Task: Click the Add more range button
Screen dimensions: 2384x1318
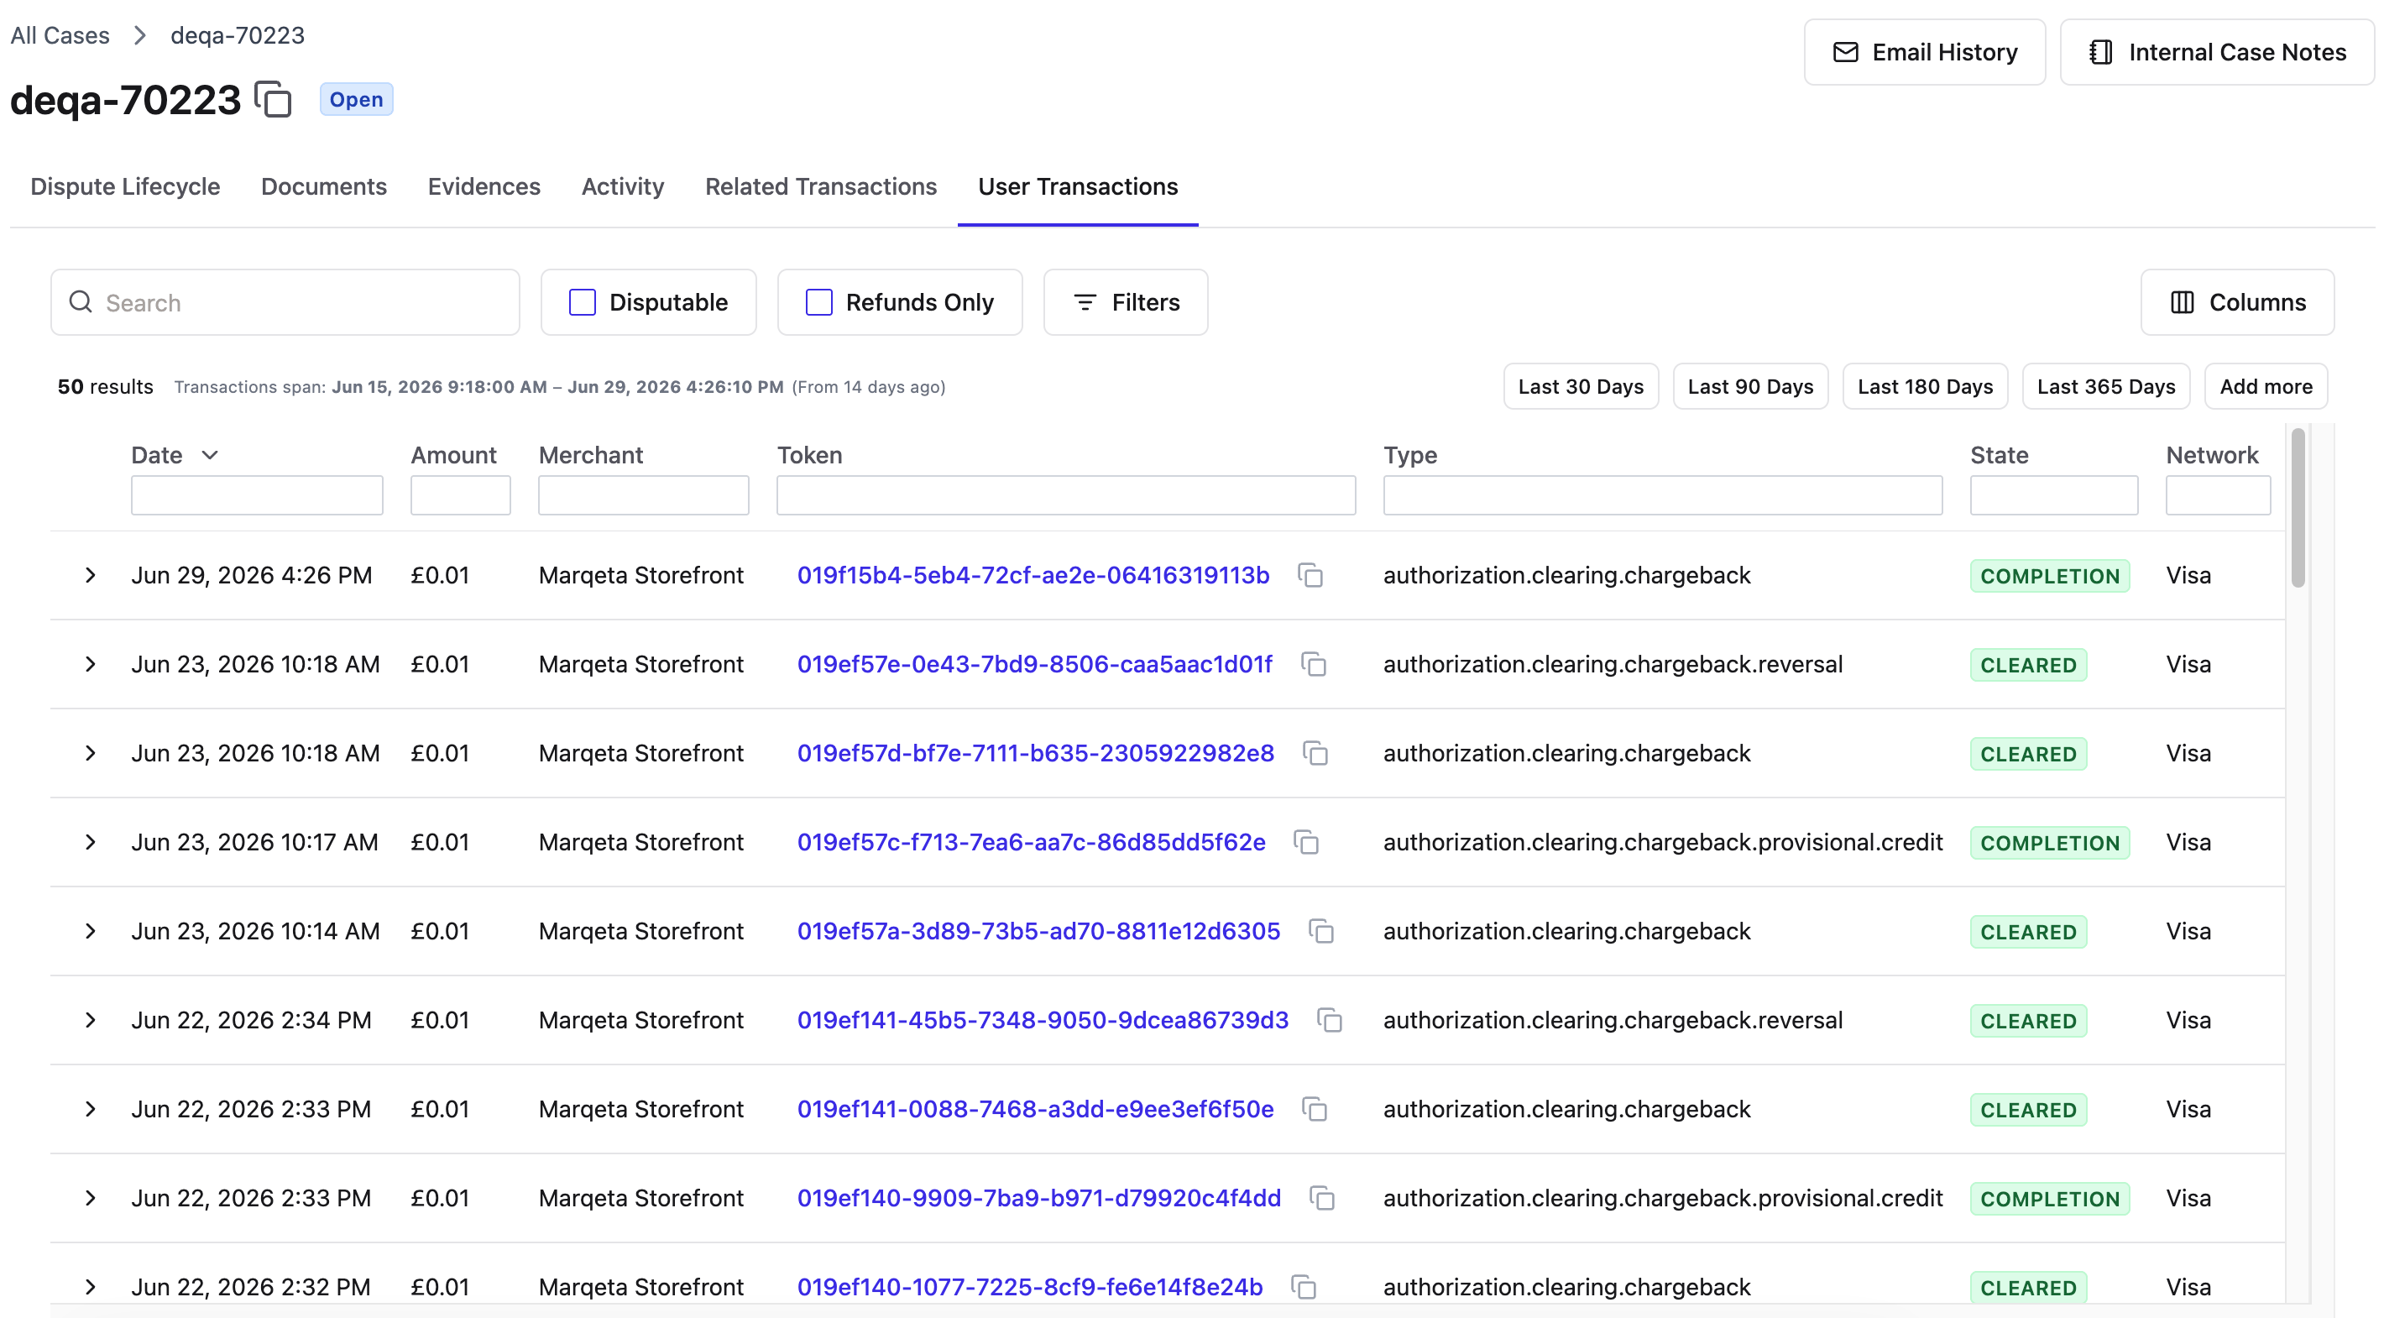Action: point(2266,387)
